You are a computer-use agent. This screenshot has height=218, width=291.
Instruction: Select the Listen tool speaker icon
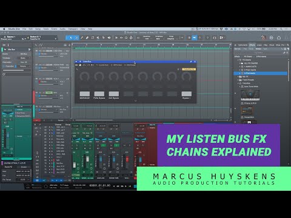click(x=109, y=38)
